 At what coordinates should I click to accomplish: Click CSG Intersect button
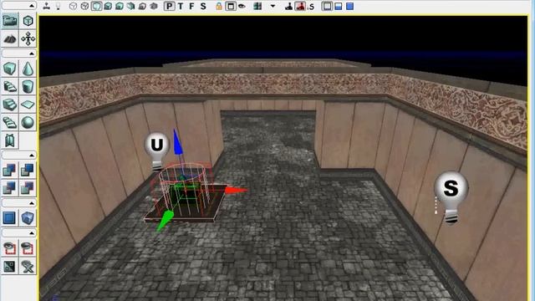9,188
